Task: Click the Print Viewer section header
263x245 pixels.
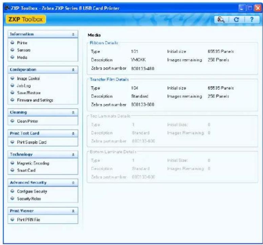Action: pos(43,211)
